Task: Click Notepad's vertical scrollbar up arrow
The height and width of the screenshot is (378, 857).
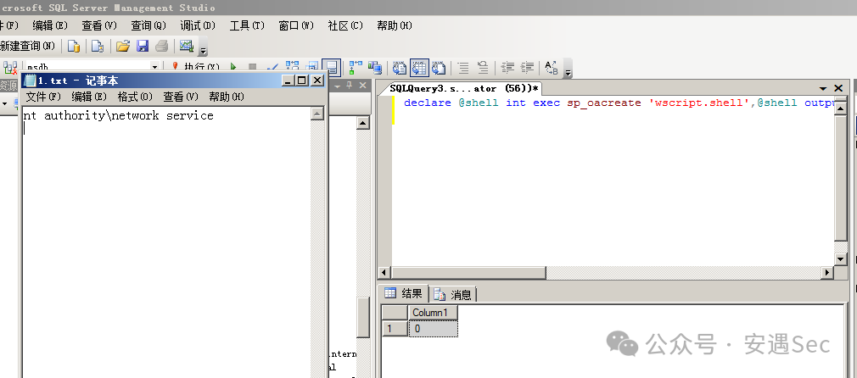Action: coord(317,114)
